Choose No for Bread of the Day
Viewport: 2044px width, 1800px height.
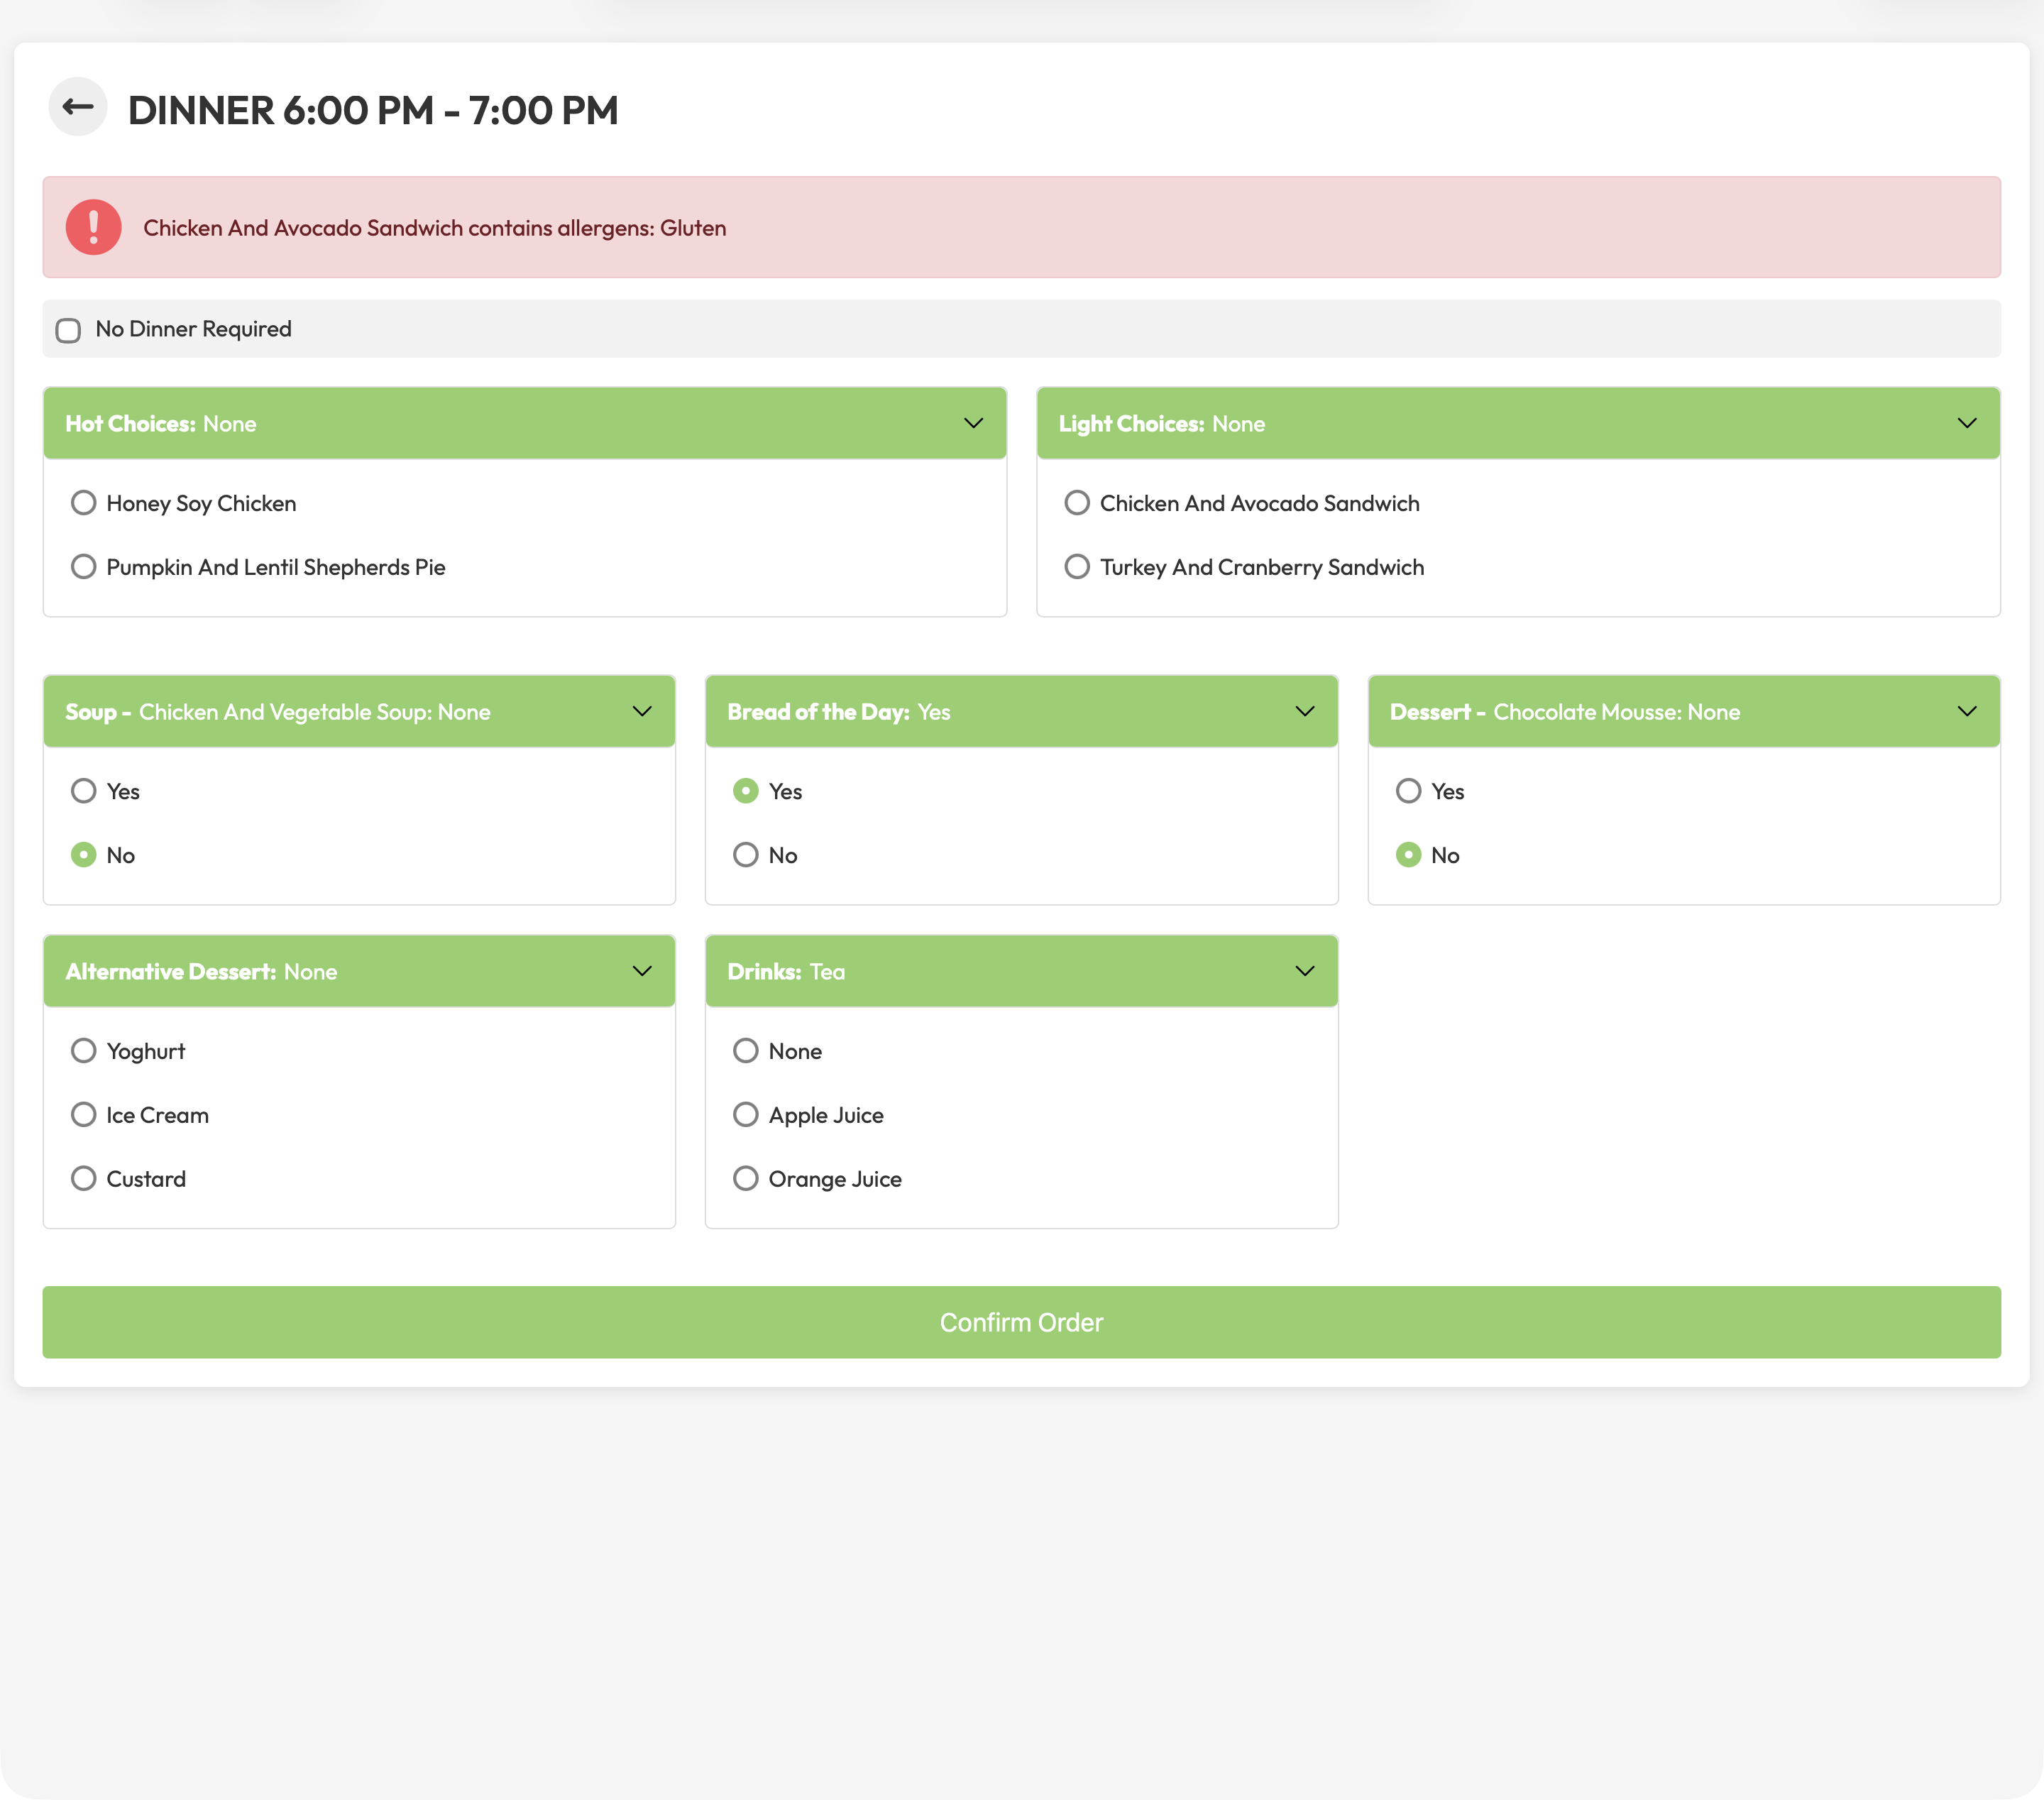coord(746,855)
